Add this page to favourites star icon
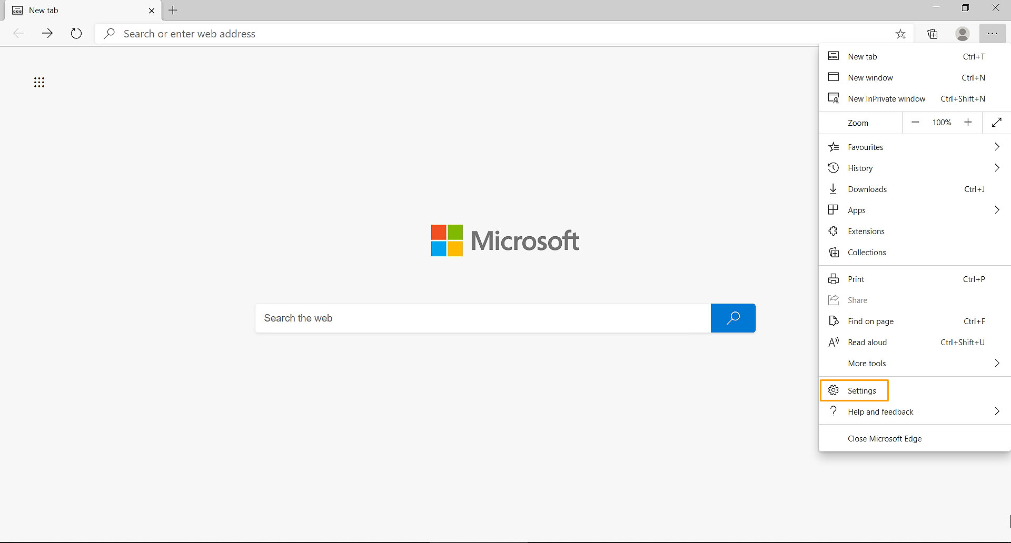The height and width of the screenshot is (543, 1011). point(900,34)
